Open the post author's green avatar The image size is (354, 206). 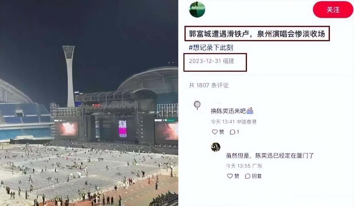(197, 10)
